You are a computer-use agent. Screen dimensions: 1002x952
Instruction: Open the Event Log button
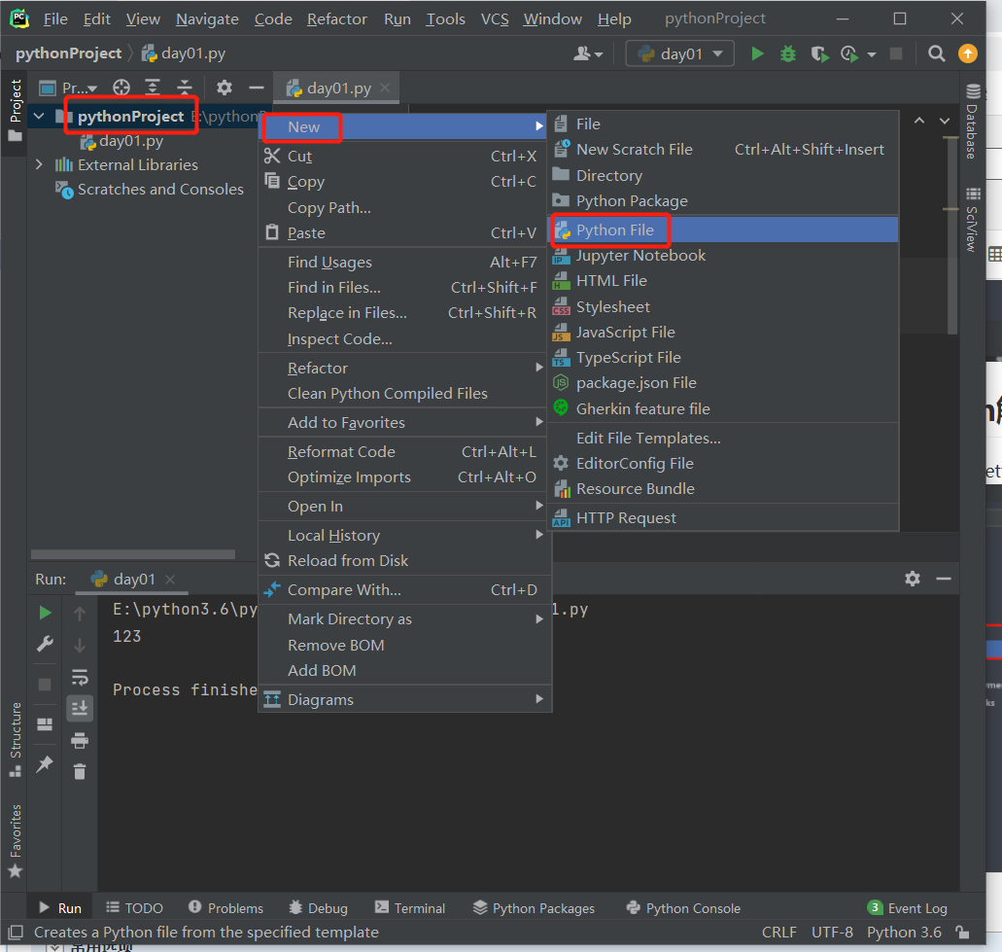[908, 908]
